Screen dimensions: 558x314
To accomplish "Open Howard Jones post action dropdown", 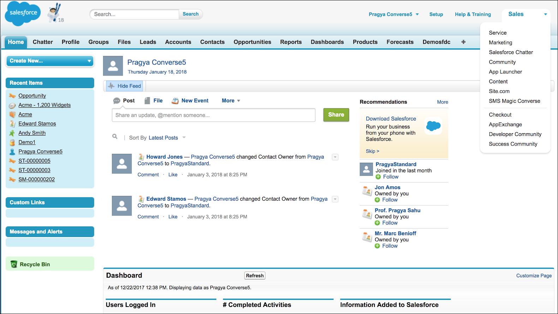I will (335, 157).
